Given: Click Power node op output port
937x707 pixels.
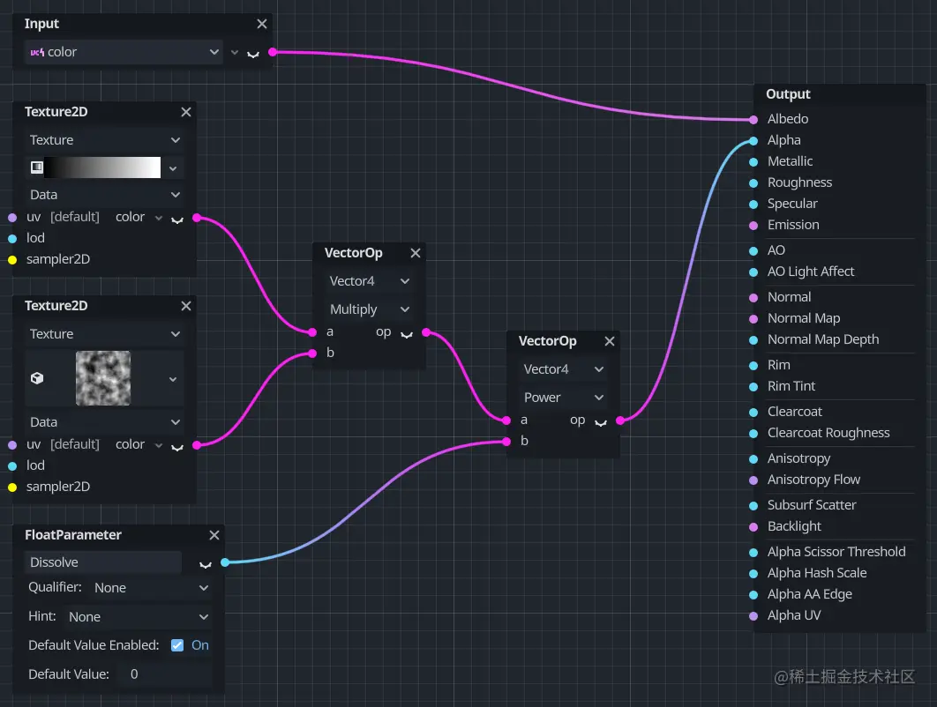Looking at the screenshot, I should pyautogui.click(x=620, y=421).
